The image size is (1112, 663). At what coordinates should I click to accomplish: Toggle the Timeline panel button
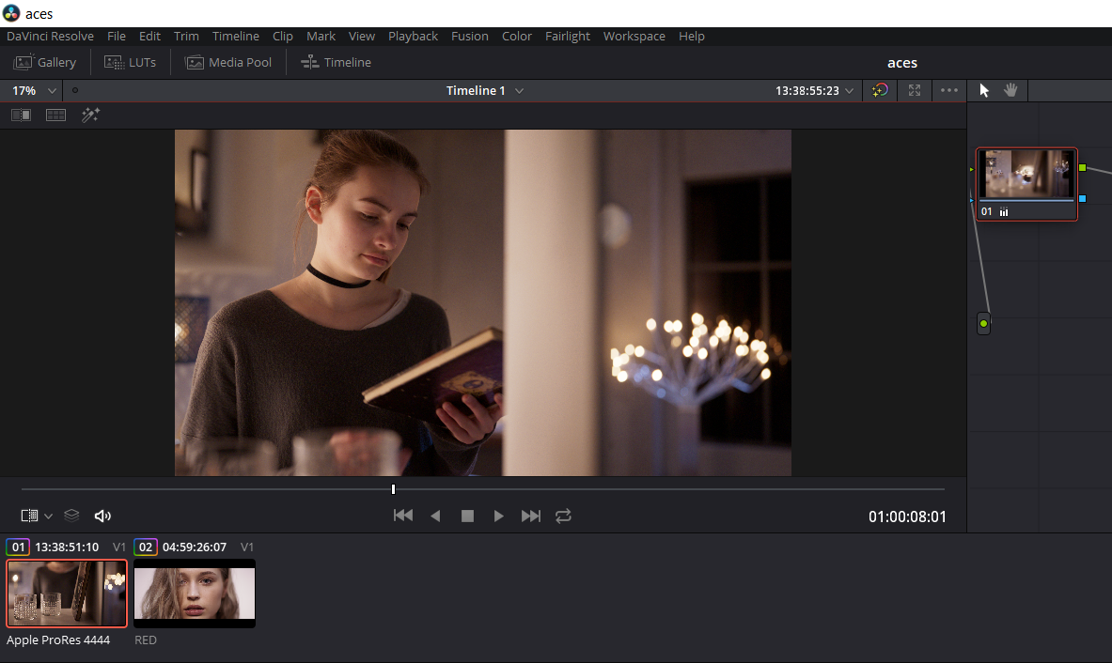tap(337, 62)
